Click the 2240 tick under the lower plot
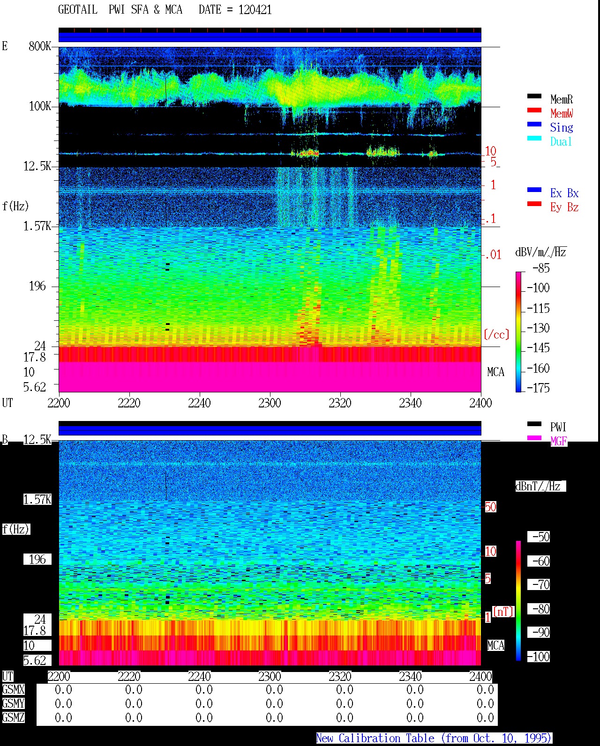600x746 pixels. [199, 676]
